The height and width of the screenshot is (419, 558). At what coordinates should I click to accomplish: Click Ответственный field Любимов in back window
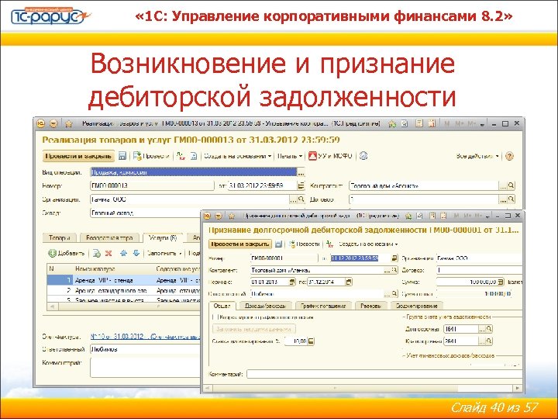[145, 349]
